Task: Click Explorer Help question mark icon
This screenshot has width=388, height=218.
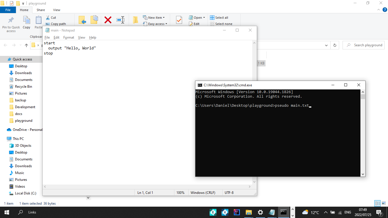Action: (x=385, y=10)
